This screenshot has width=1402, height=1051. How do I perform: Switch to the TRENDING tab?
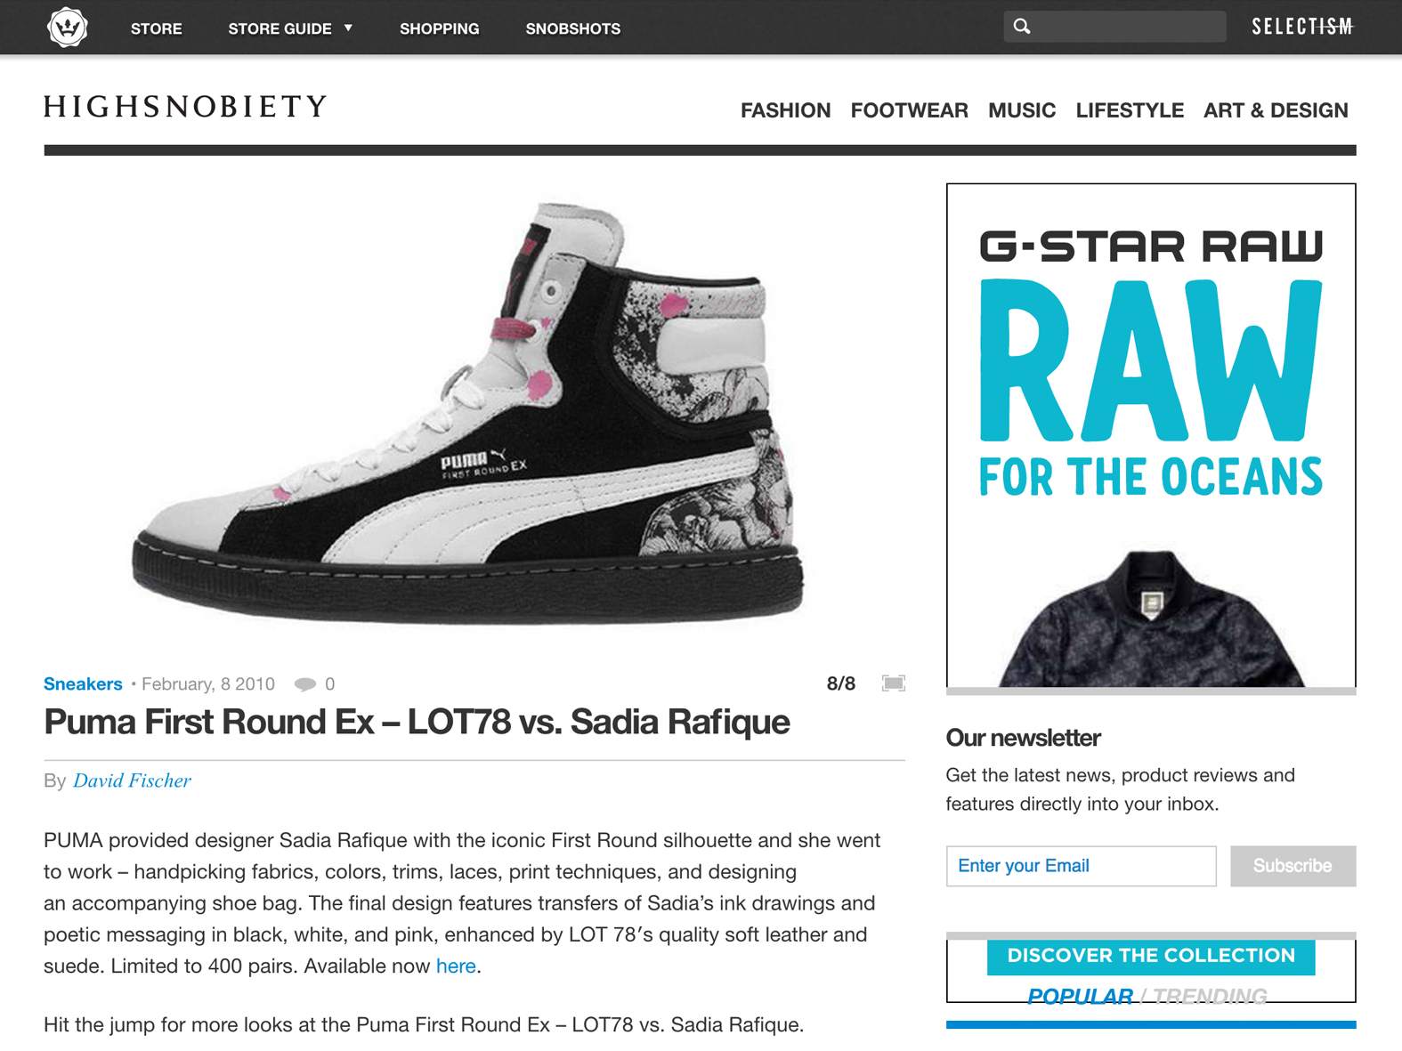[x=1210, y=996]
